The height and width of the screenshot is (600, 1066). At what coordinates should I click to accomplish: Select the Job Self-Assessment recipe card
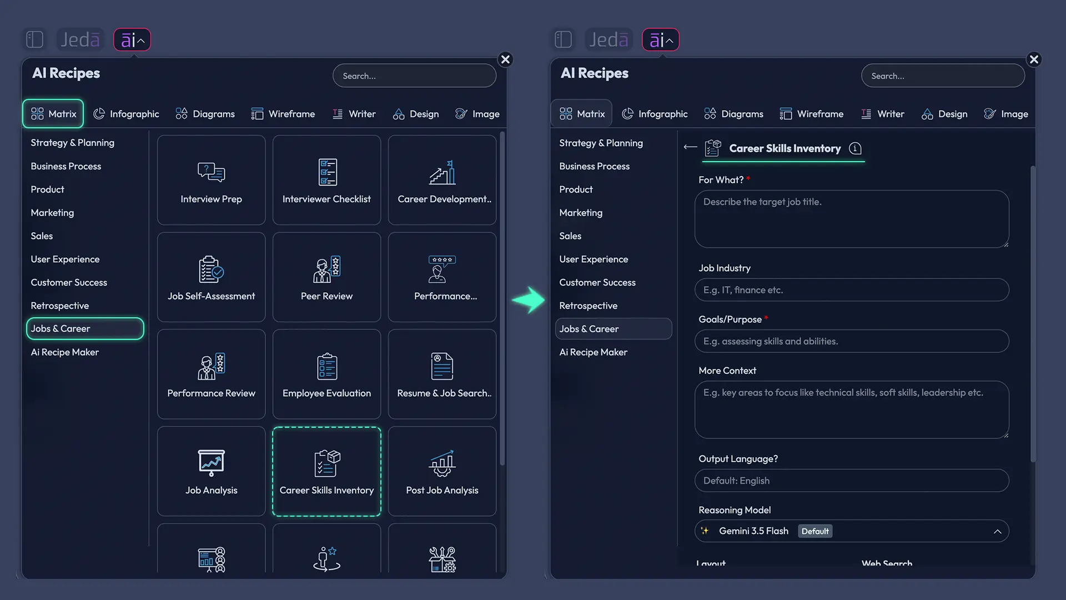(211, 277)
